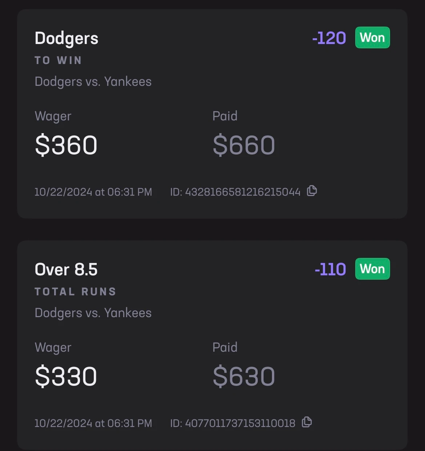
Task: Click the first card's 10/22/2024 timestamp
Action: coord(93,192)
